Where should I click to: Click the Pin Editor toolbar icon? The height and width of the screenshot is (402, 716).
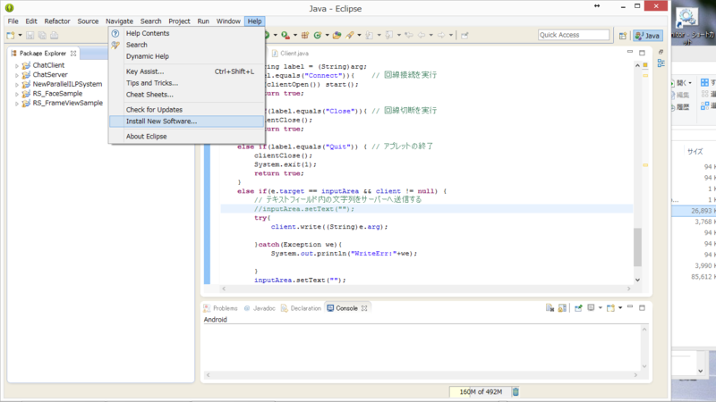465,35
